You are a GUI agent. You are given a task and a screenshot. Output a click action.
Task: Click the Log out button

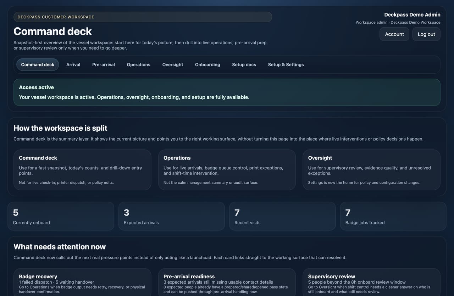(426, 34)
